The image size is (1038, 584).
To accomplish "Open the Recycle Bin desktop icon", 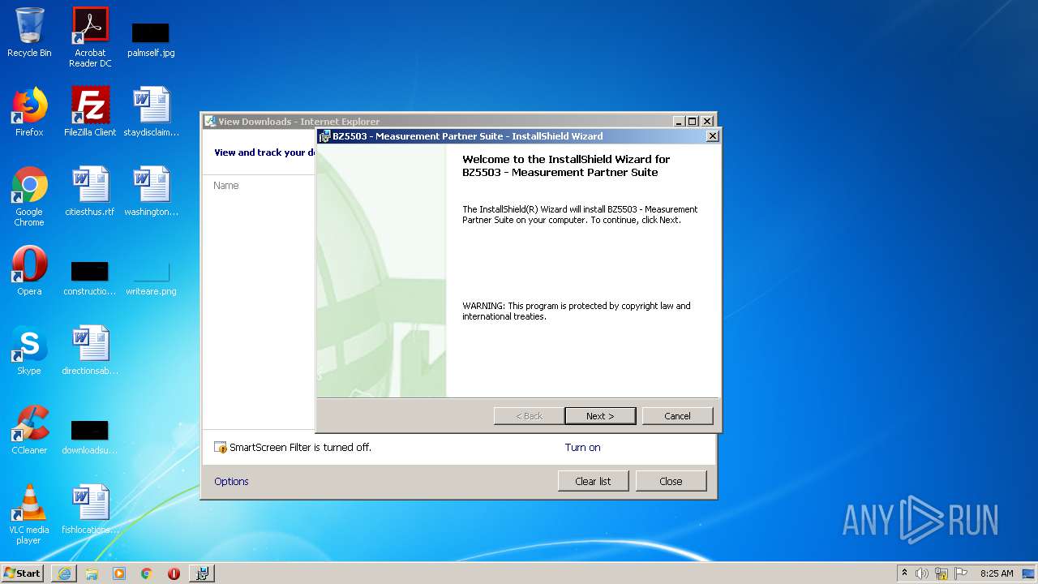I will 29,32.
